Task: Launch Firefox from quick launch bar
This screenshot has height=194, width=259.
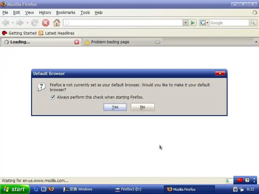Action: [51, 189]
